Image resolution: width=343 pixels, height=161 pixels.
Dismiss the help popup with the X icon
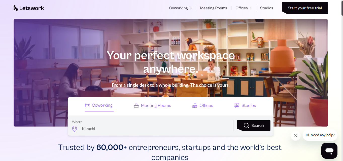coord(295,135)
